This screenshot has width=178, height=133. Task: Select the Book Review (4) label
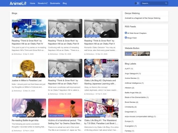(x=132, y=102)
